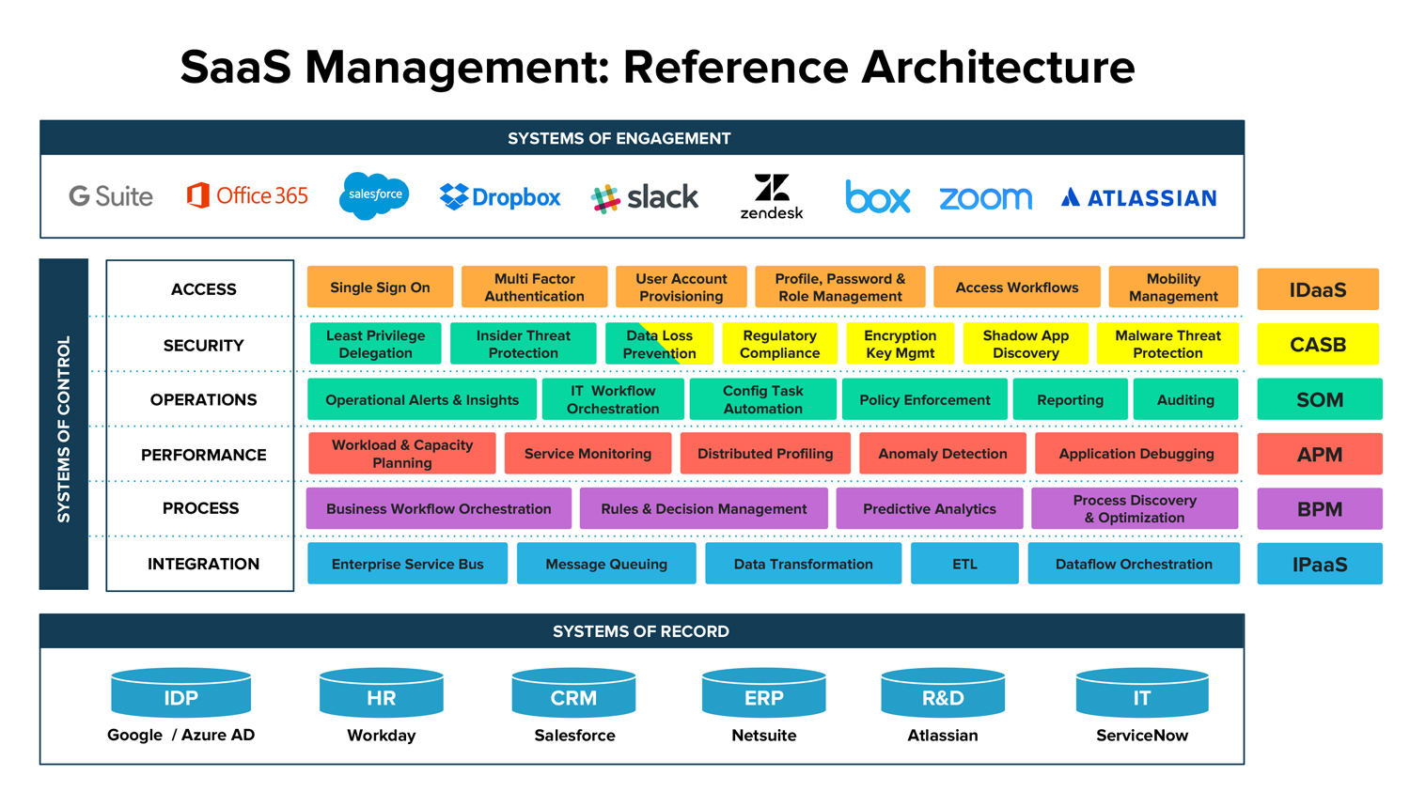This screenshot has height=807, width=1410.
Task: Select the Zoom logo
Action: (x=984, y=197)
